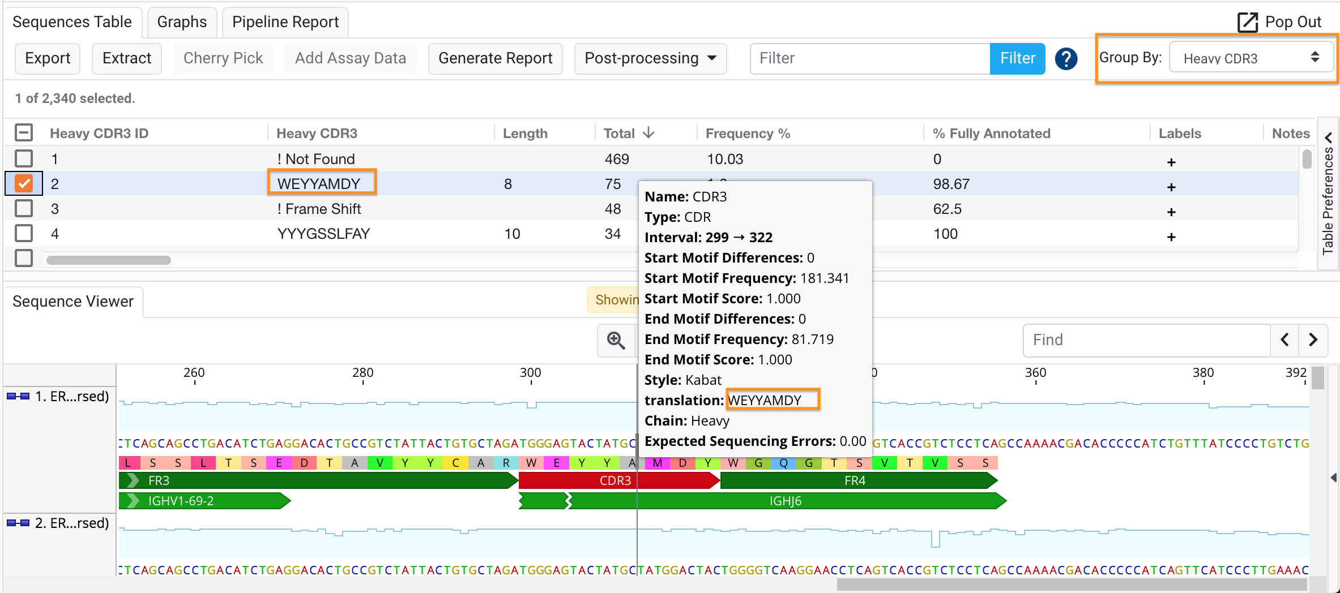The width and height of the screenshot is (1340, 593).
Task: Select the Sequence Viewer tab
Action: pos(73,302)
